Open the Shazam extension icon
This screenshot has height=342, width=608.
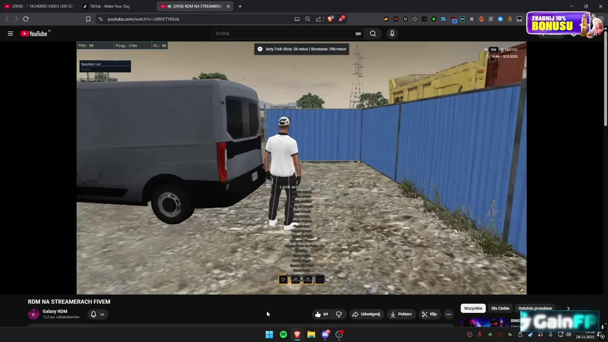[500, 19]
